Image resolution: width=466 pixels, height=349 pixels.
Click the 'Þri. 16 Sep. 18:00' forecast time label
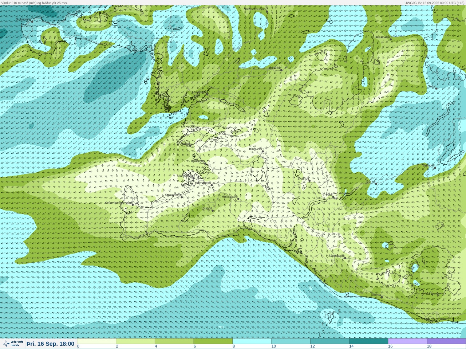pyautogui.click(x=51, y=344)
